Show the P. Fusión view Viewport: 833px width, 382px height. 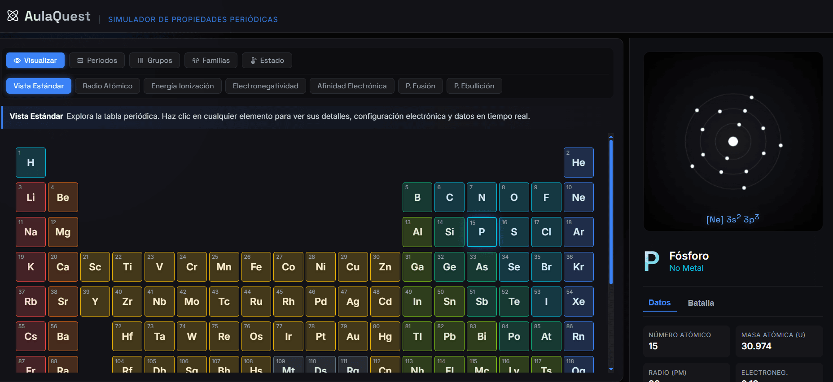[x=421, y=86]
